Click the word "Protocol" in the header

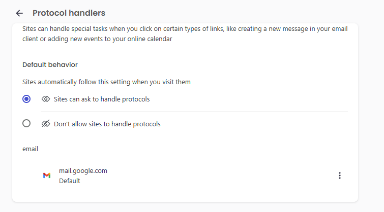click(x=50, y=13)
